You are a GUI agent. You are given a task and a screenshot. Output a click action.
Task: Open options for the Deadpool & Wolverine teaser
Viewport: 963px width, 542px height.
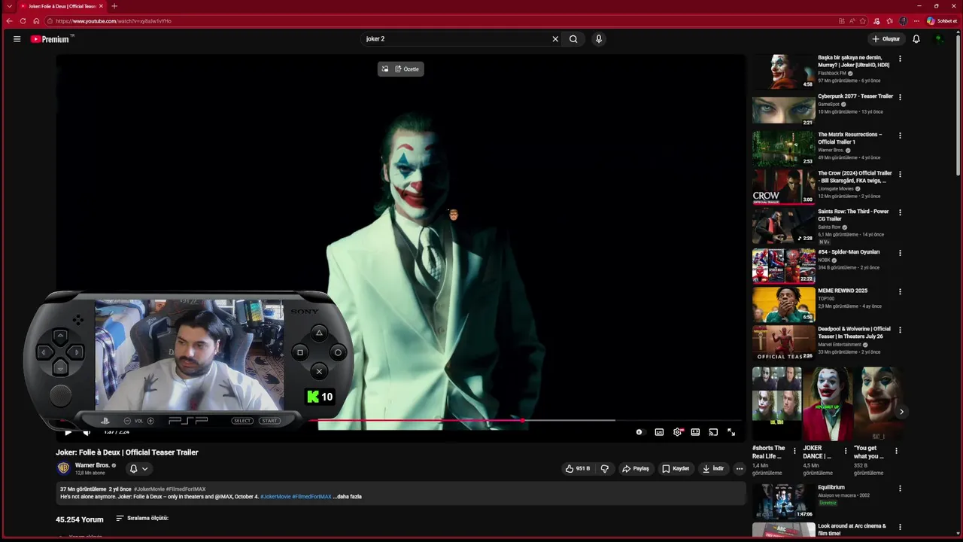[x=900, y=330]
